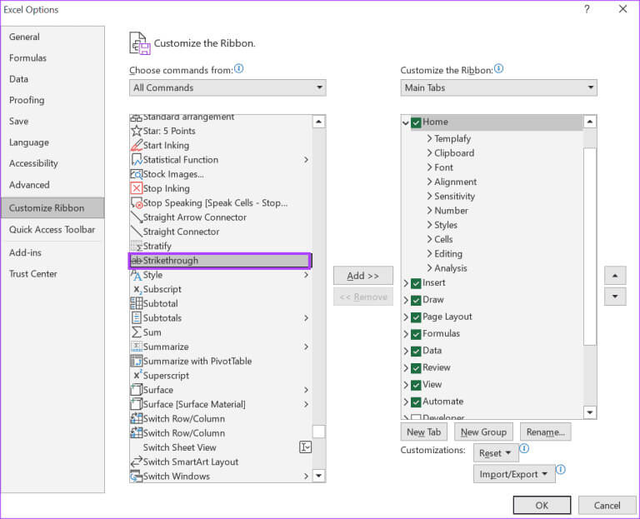640x519 pixels.
Task: Disable the Formulas tab checkbox
Action: tap(416, 334)
